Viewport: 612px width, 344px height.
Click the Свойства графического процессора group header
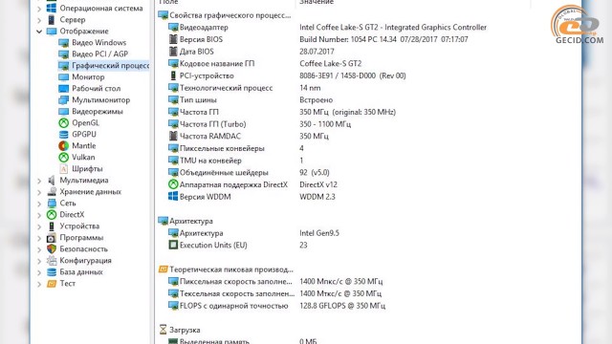pyautogui.click(x=225, y=15)
